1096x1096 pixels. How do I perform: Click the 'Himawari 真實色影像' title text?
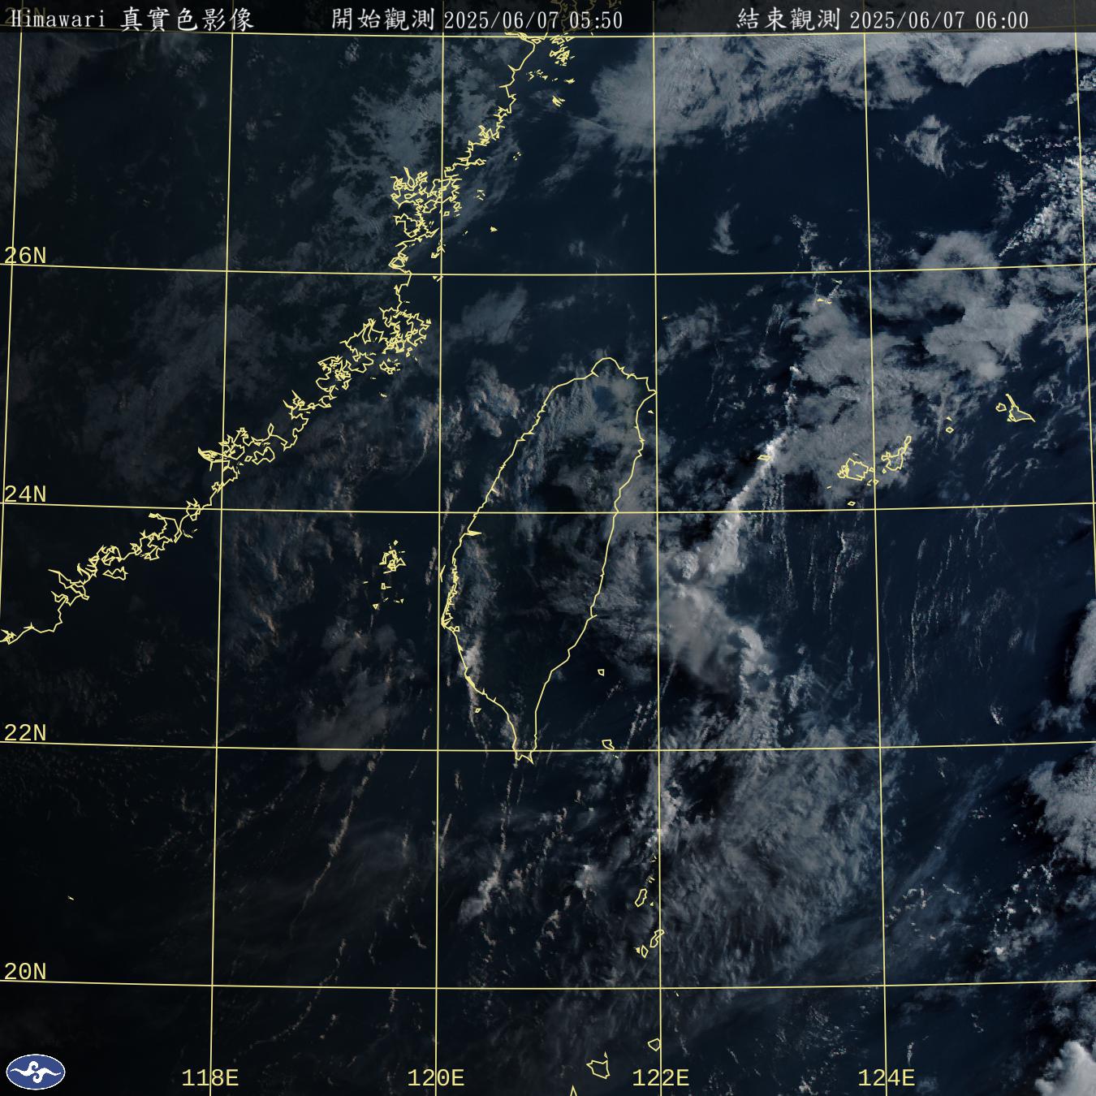(x=132, y=19)
